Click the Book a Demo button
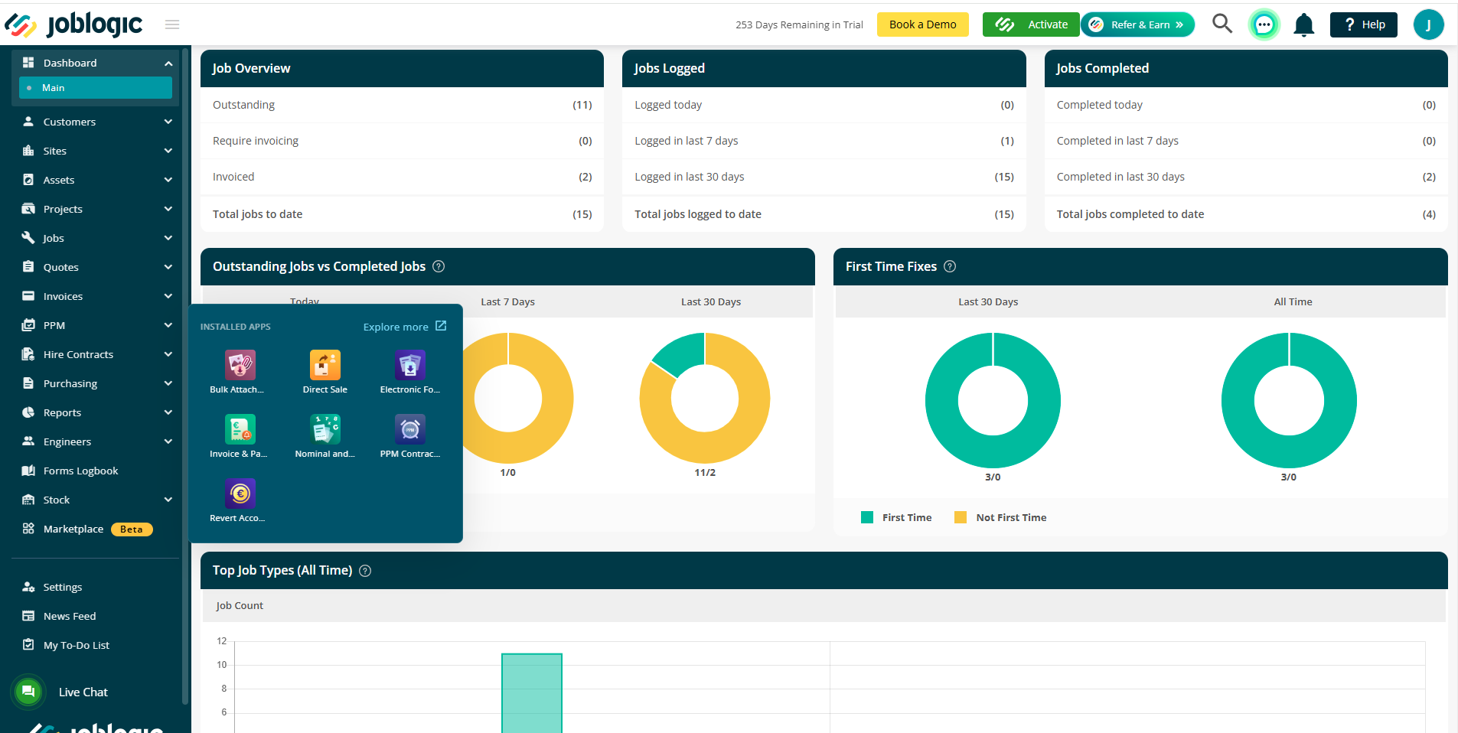The image size is (1458, 733). [922, 24]
